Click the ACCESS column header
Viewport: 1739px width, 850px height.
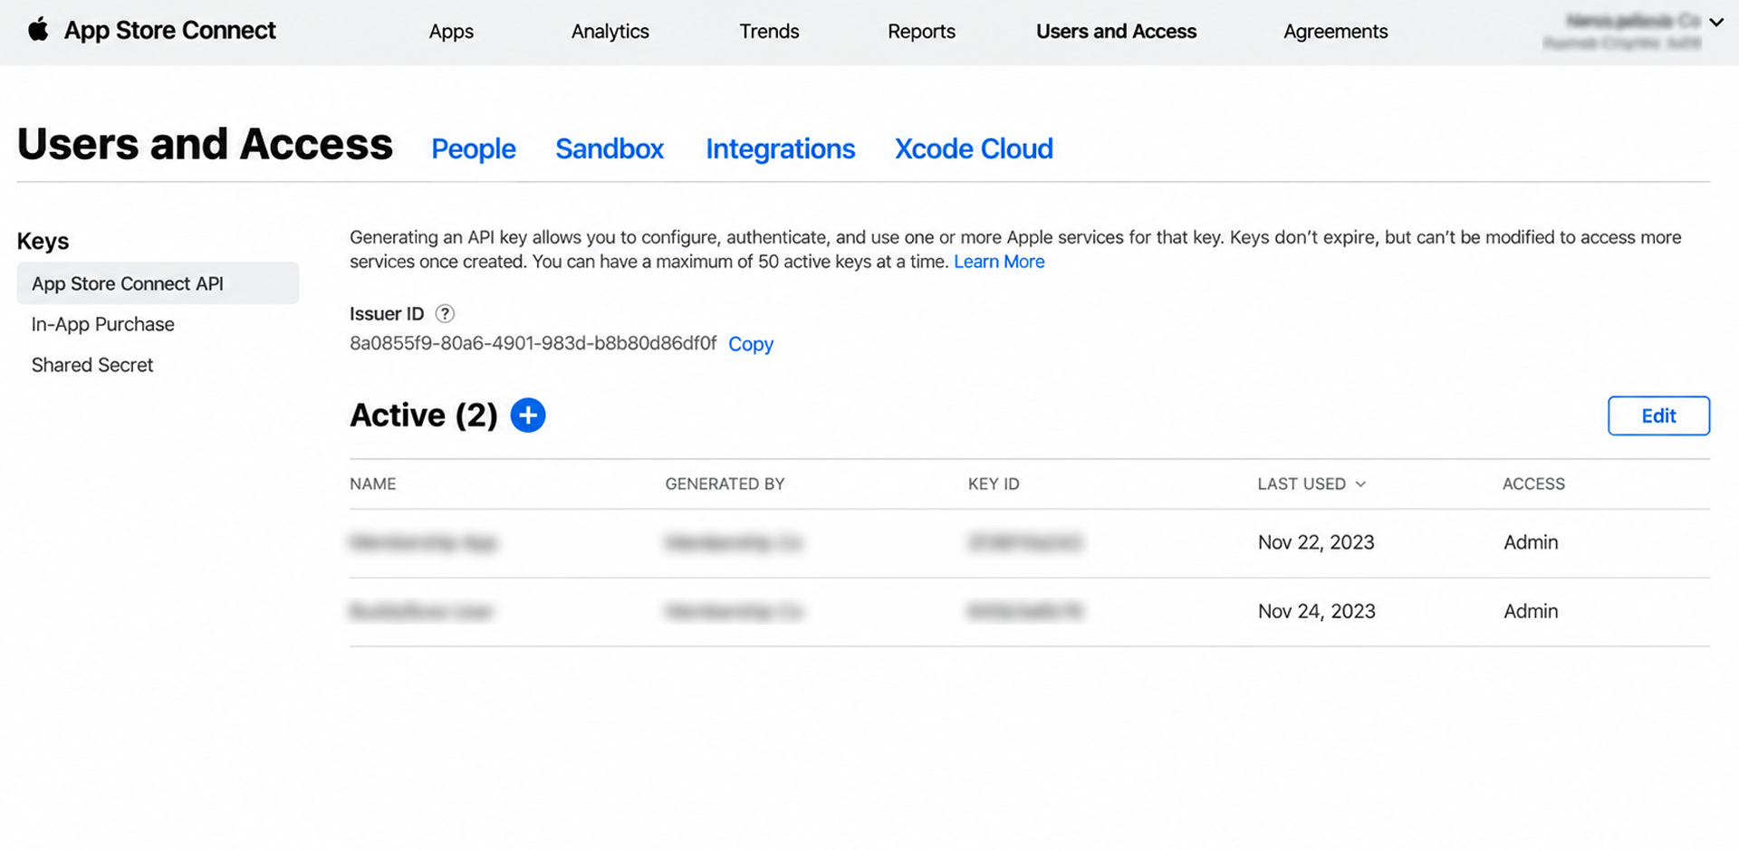coord(1533,484)
